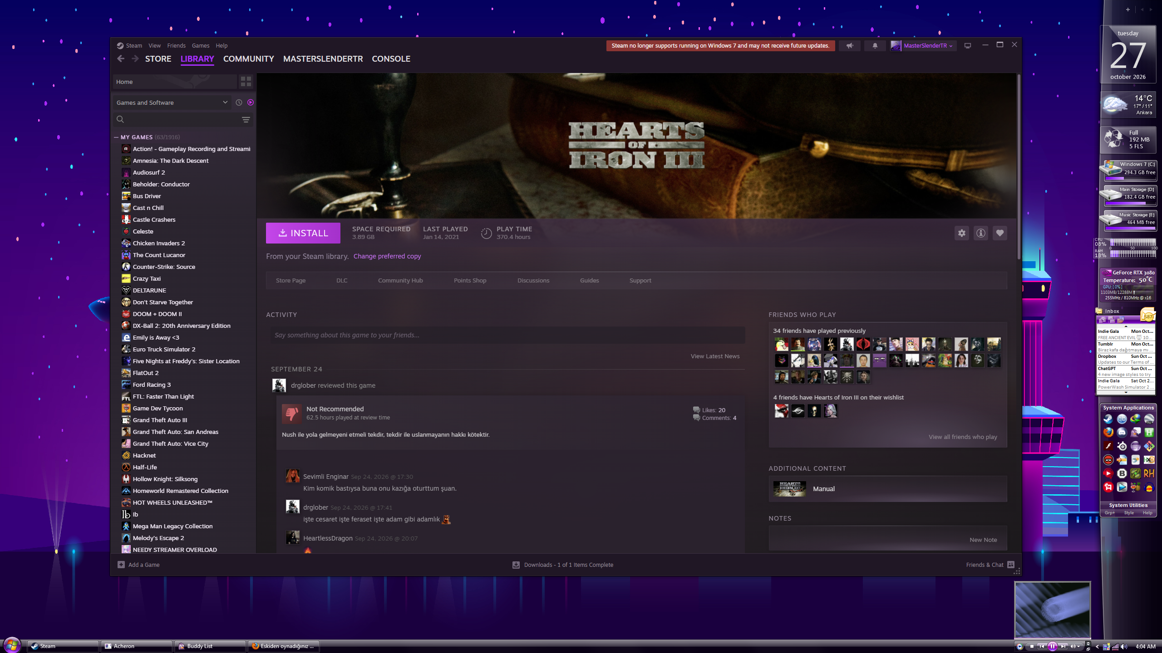Click the game info icon
1162x653 pixels.
point(980,233)
